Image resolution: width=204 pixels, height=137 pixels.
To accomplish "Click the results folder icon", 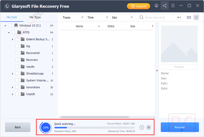I will (23, 67).
